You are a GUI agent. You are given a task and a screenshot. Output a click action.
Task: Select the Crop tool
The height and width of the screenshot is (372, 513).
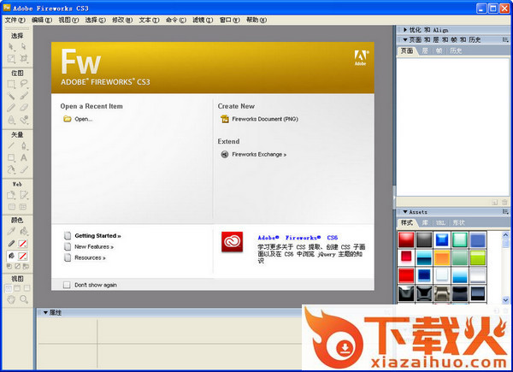click(x=24, y=58)
